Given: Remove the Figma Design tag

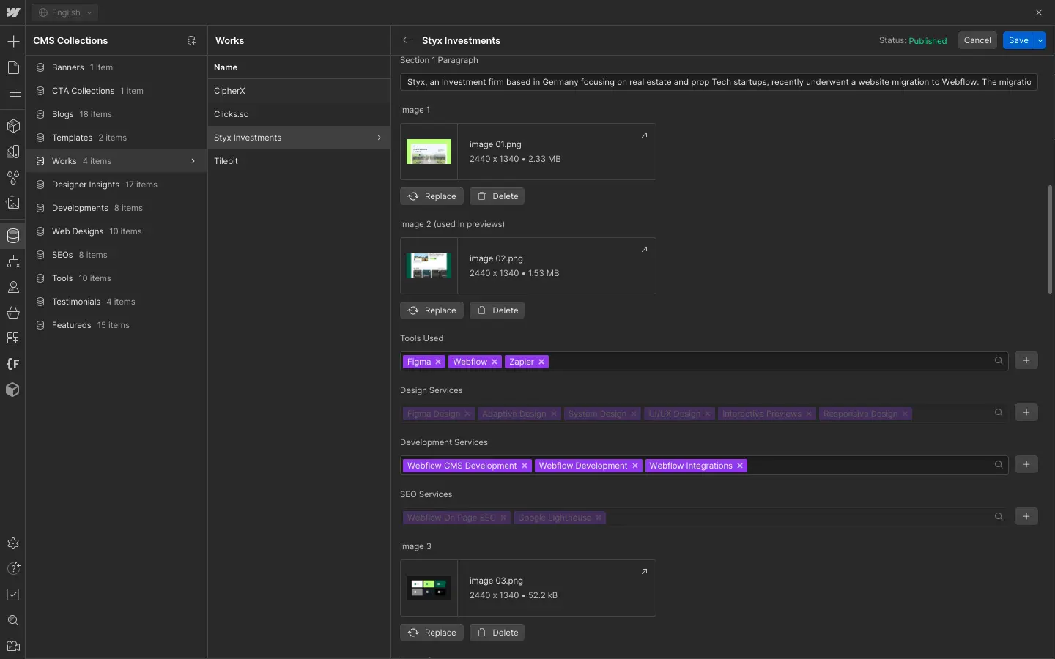Looking at the screenshot, I should [467, 414].
